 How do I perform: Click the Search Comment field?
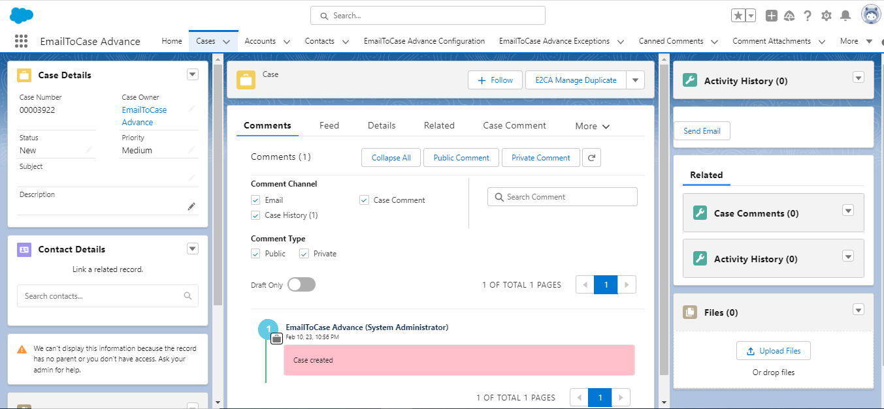pyautogui.click(x=563, y=197)
